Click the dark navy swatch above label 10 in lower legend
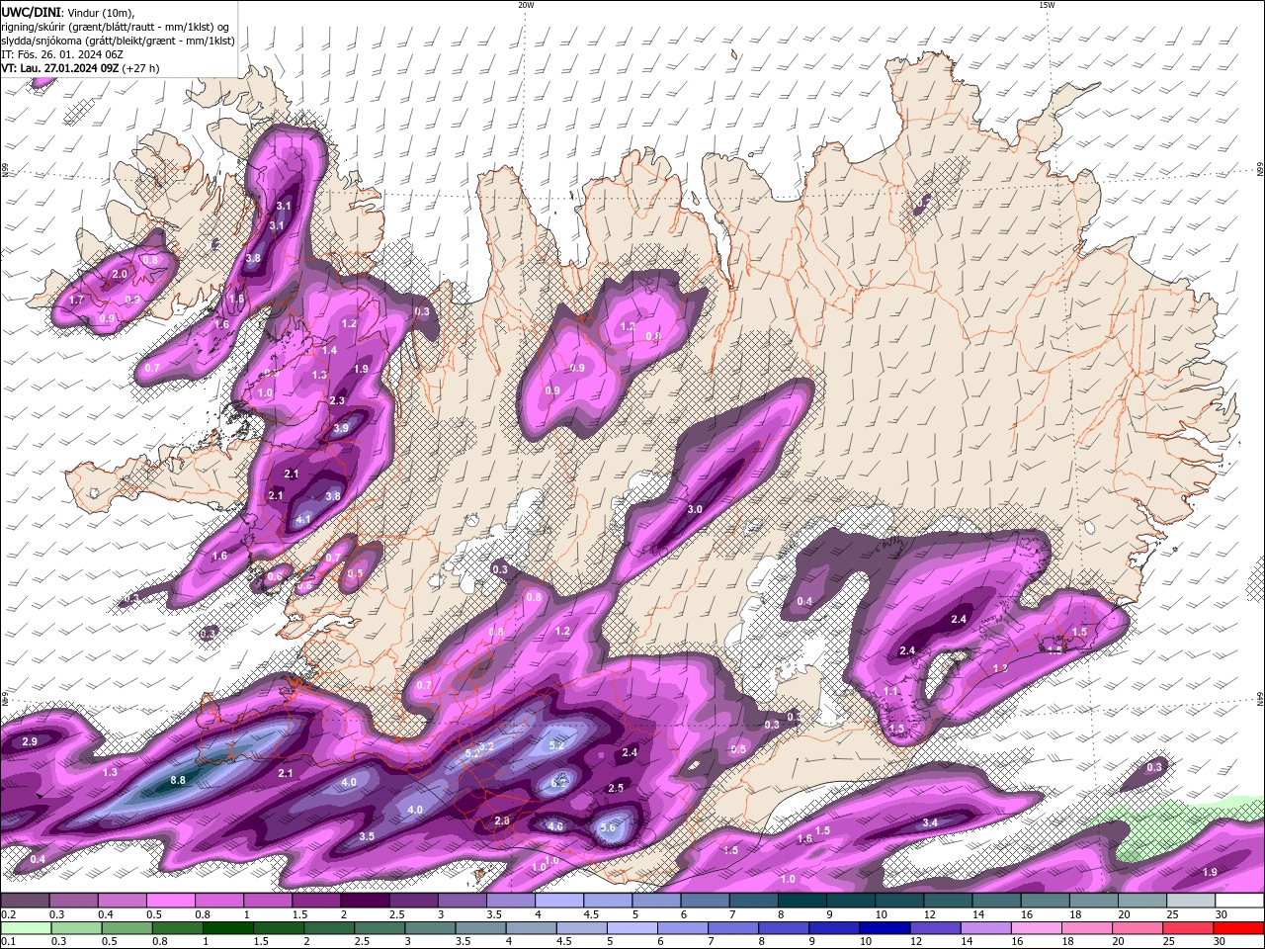Image resolution: width=1265 pixels, height=949 pixels. tap(884, 927)
